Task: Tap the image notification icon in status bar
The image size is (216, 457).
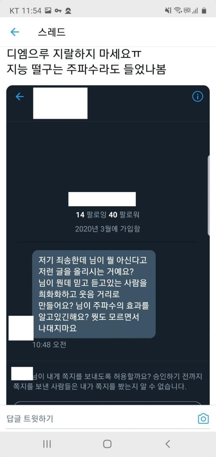Action: point(48,11)
